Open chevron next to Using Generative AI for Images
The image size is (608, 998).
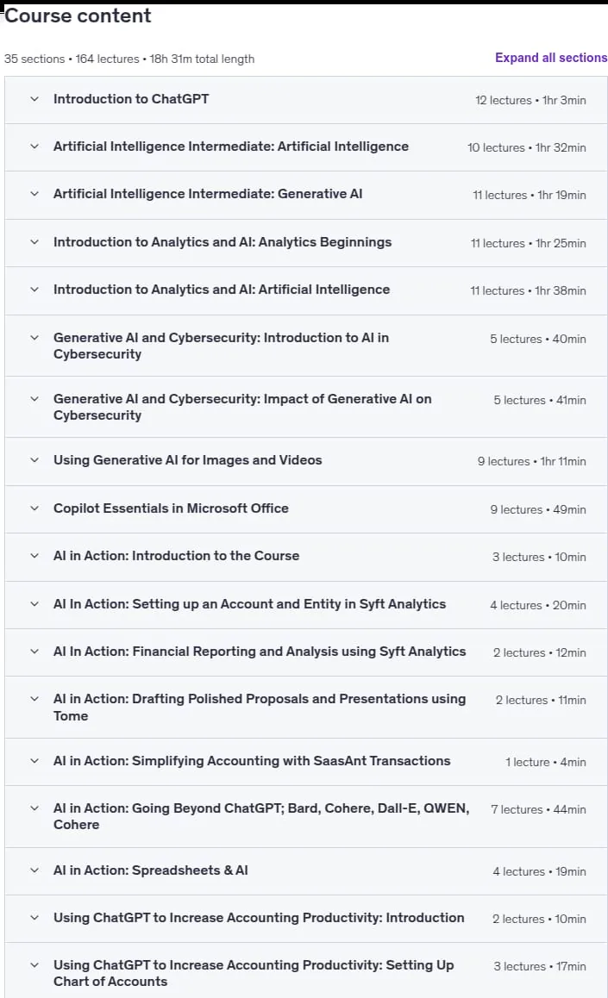click(x=34, y=460)
